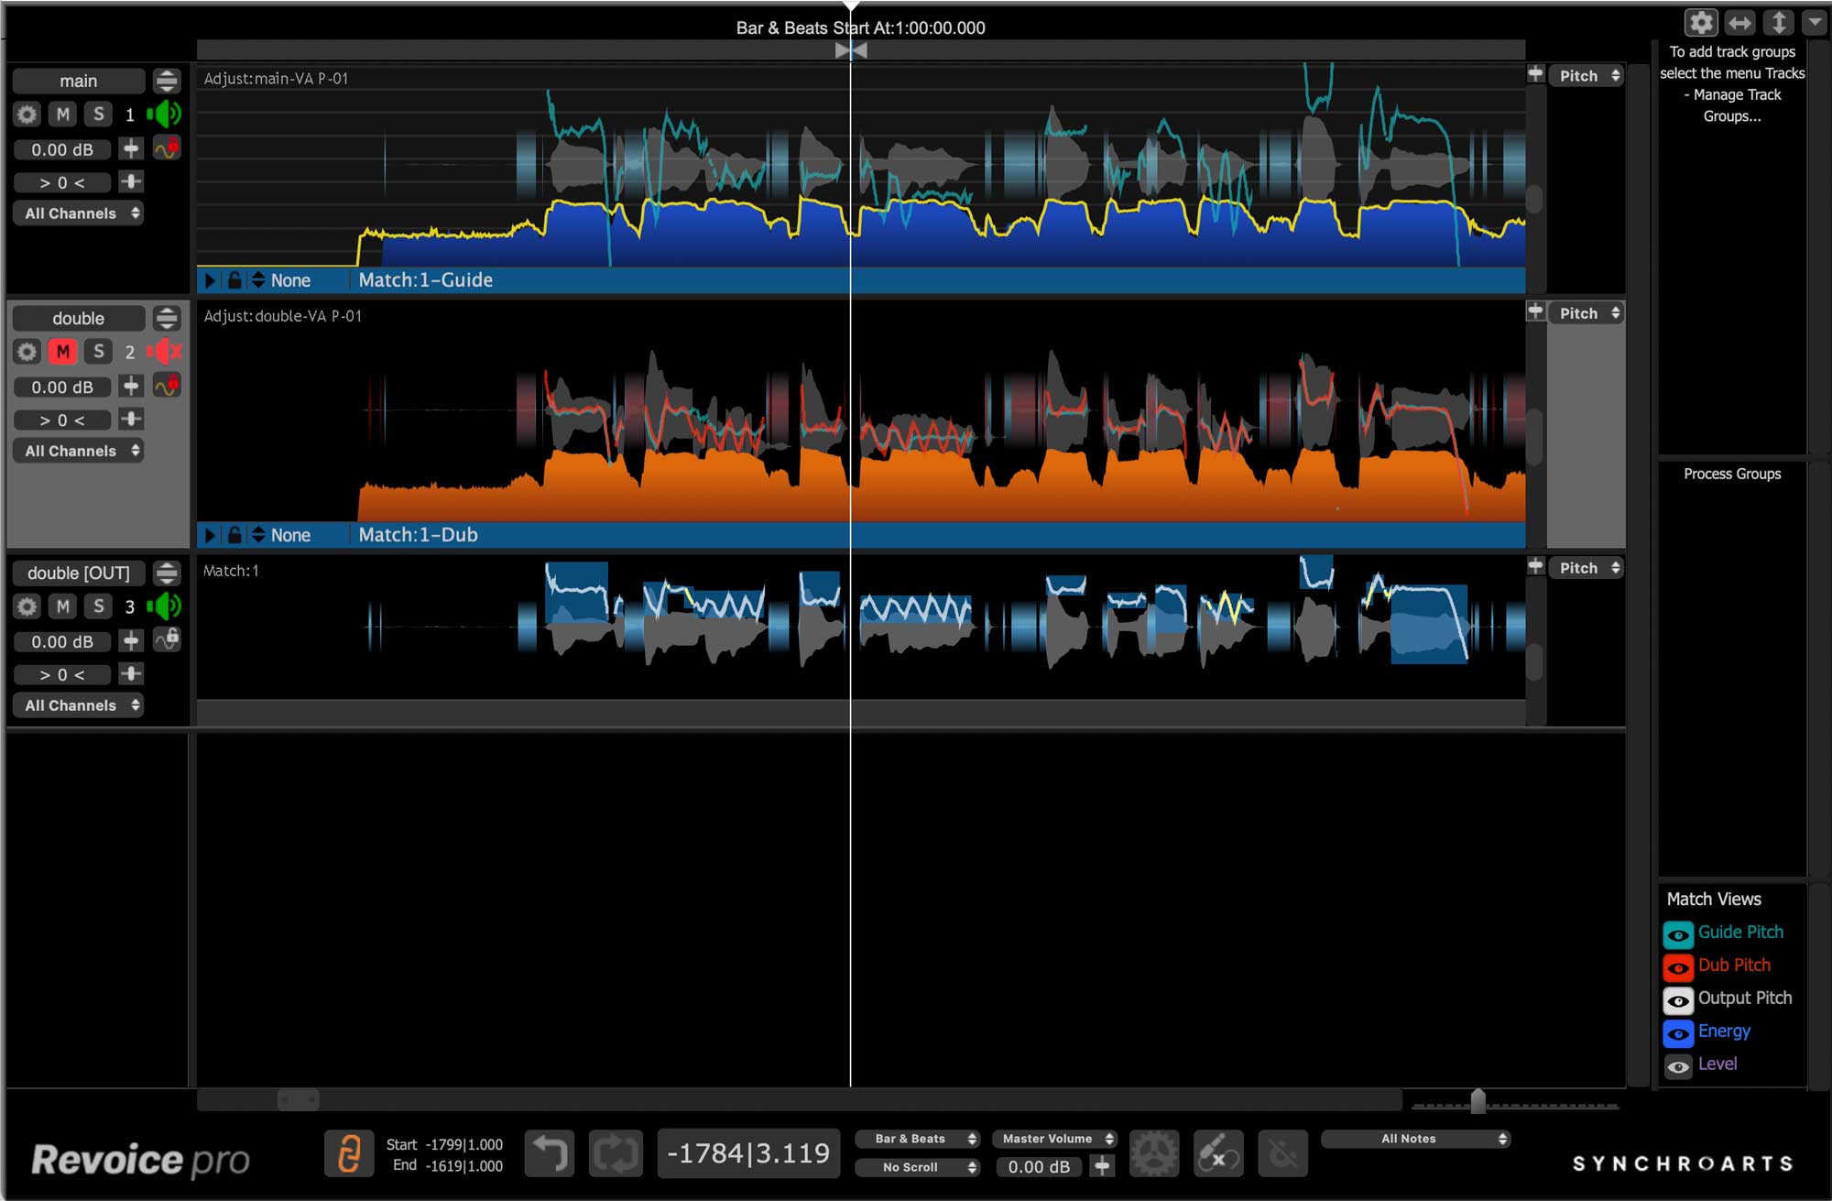The image size is (1832, 1201).
Task: Click horizontal zoom arrows icon
Action: (x=1739, y=22)
